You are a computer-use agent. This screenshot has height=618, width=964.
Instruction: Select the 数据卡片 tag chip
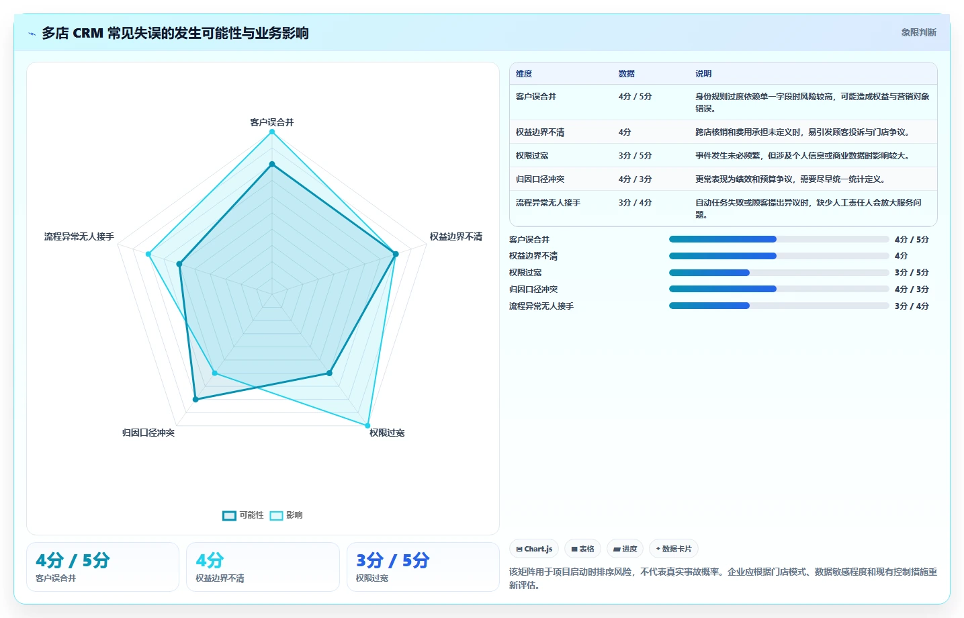(674, 549)
